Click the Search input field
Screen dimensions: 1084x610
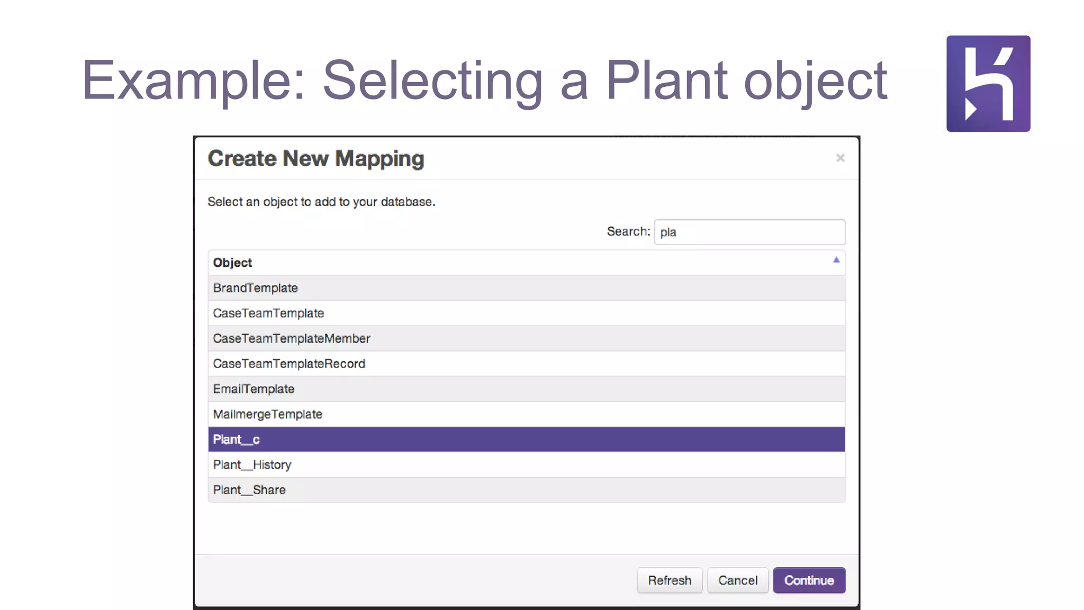click(x=749, y=232)
